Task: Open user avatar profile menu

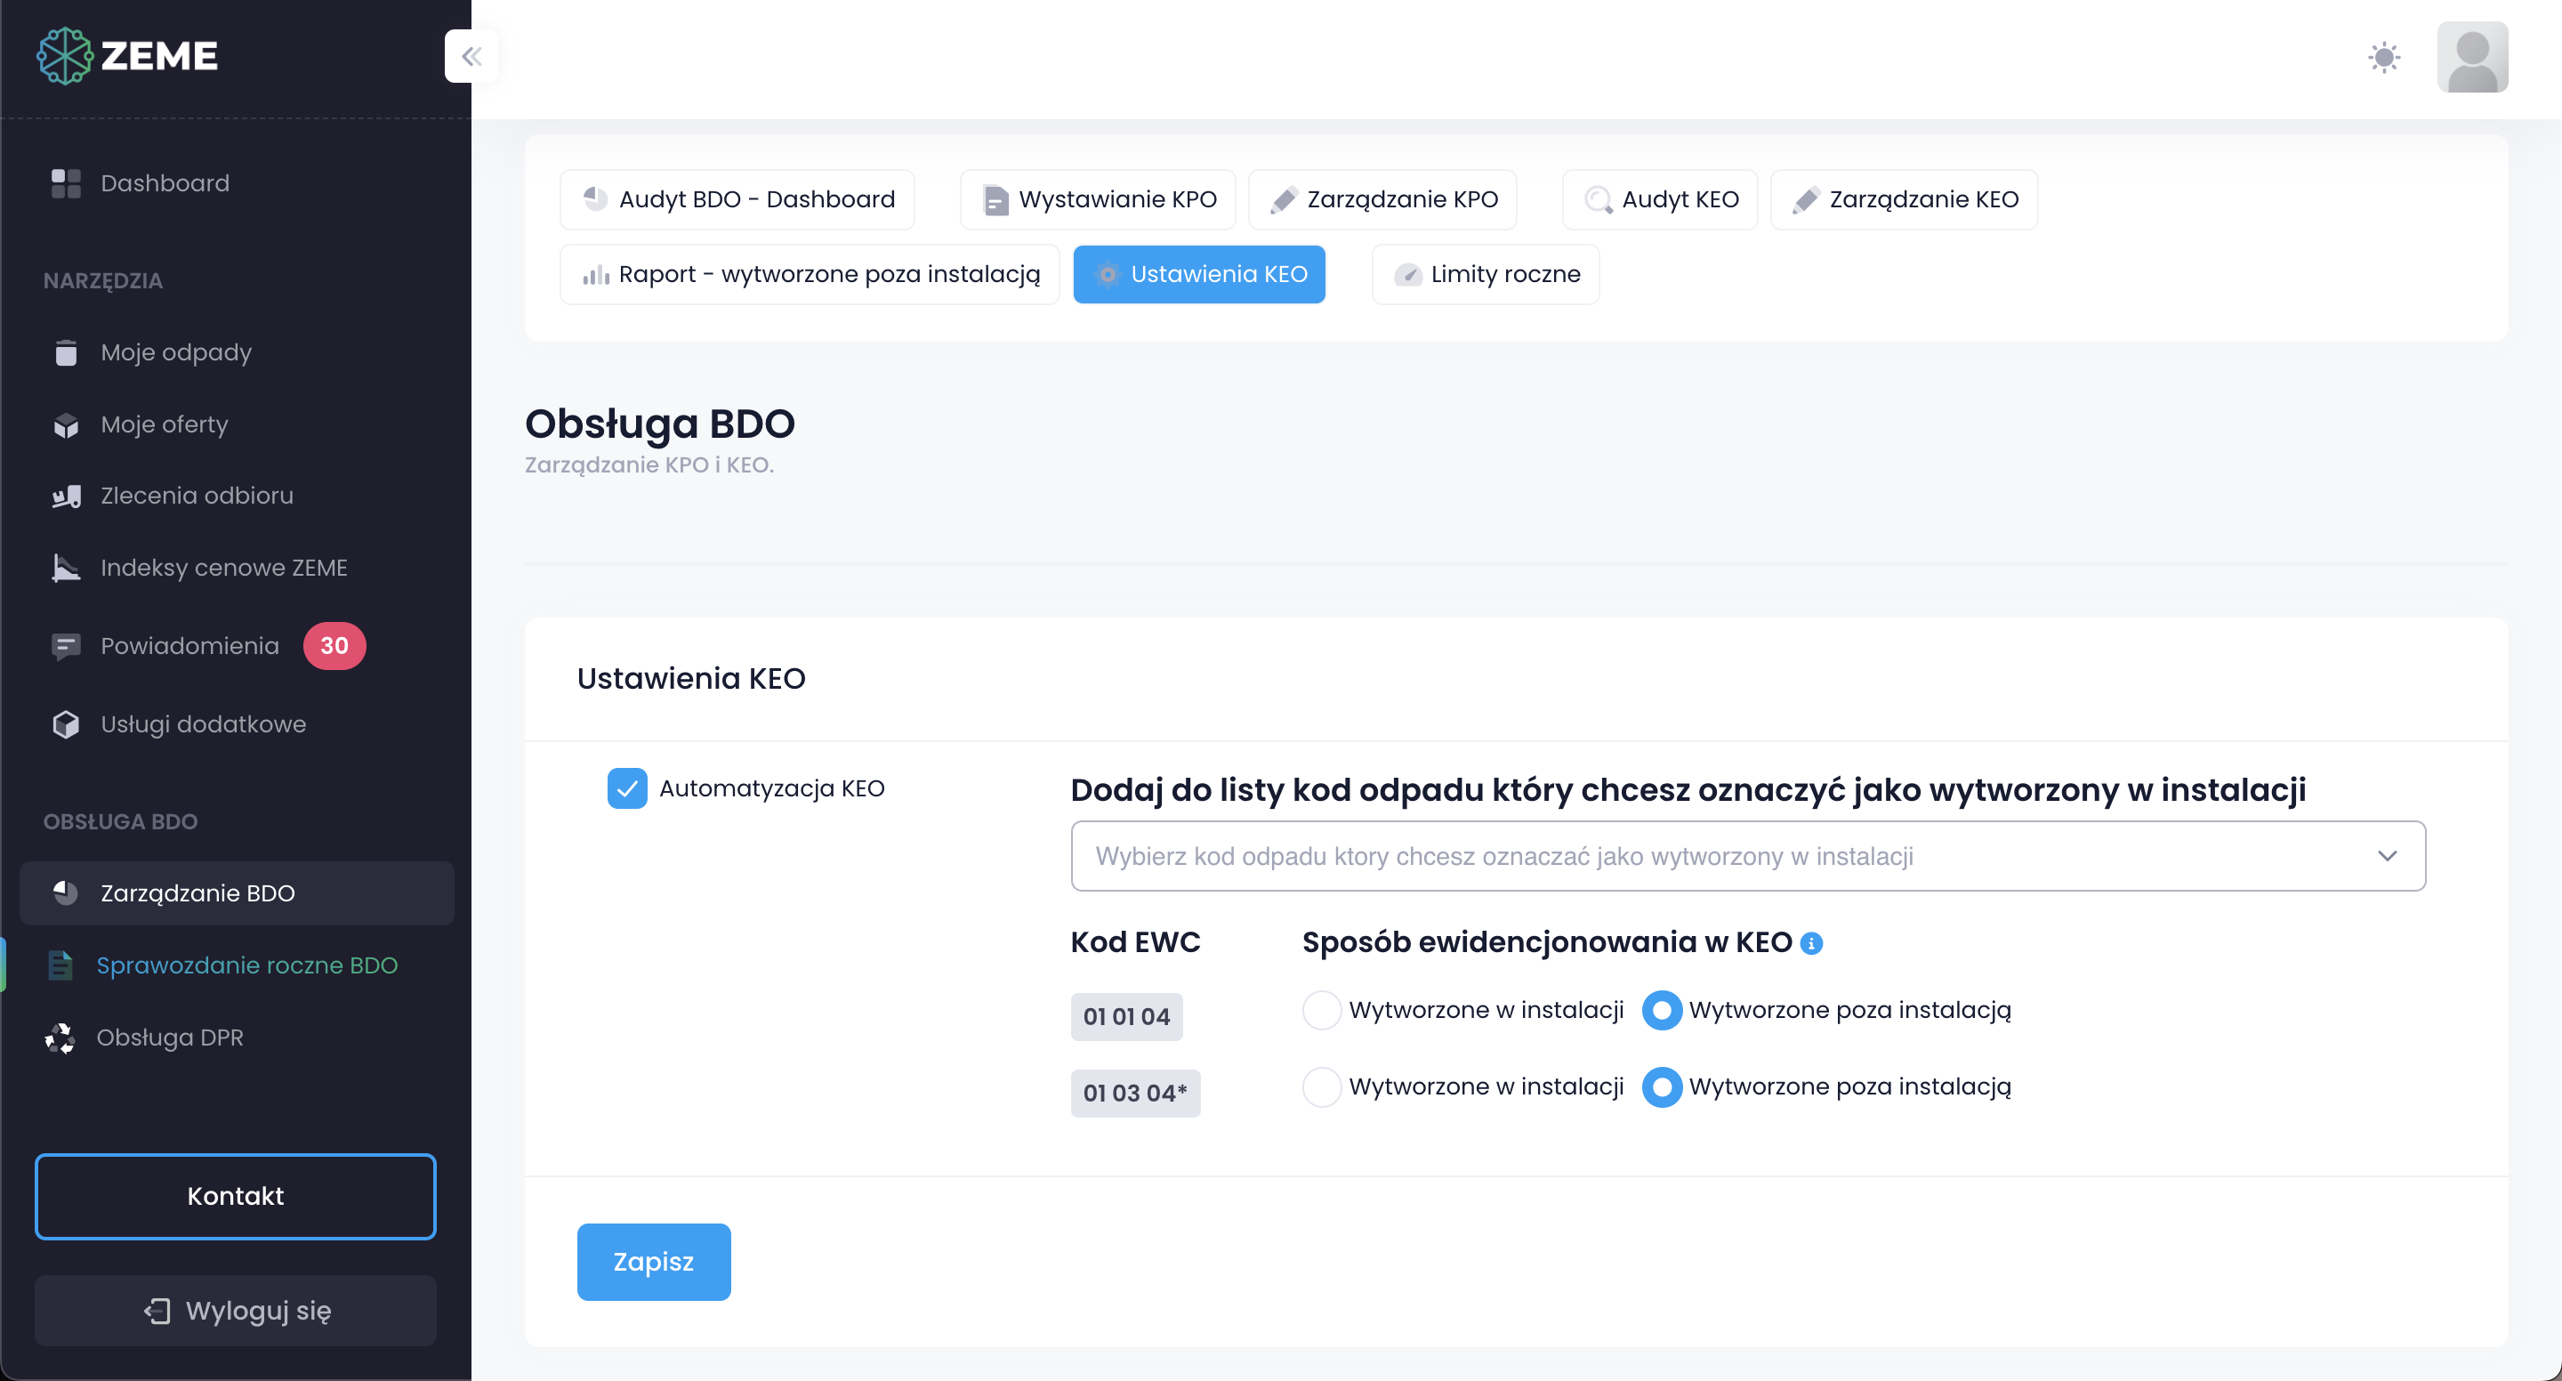Action: pyautogui.click(x=2470, y=57)
